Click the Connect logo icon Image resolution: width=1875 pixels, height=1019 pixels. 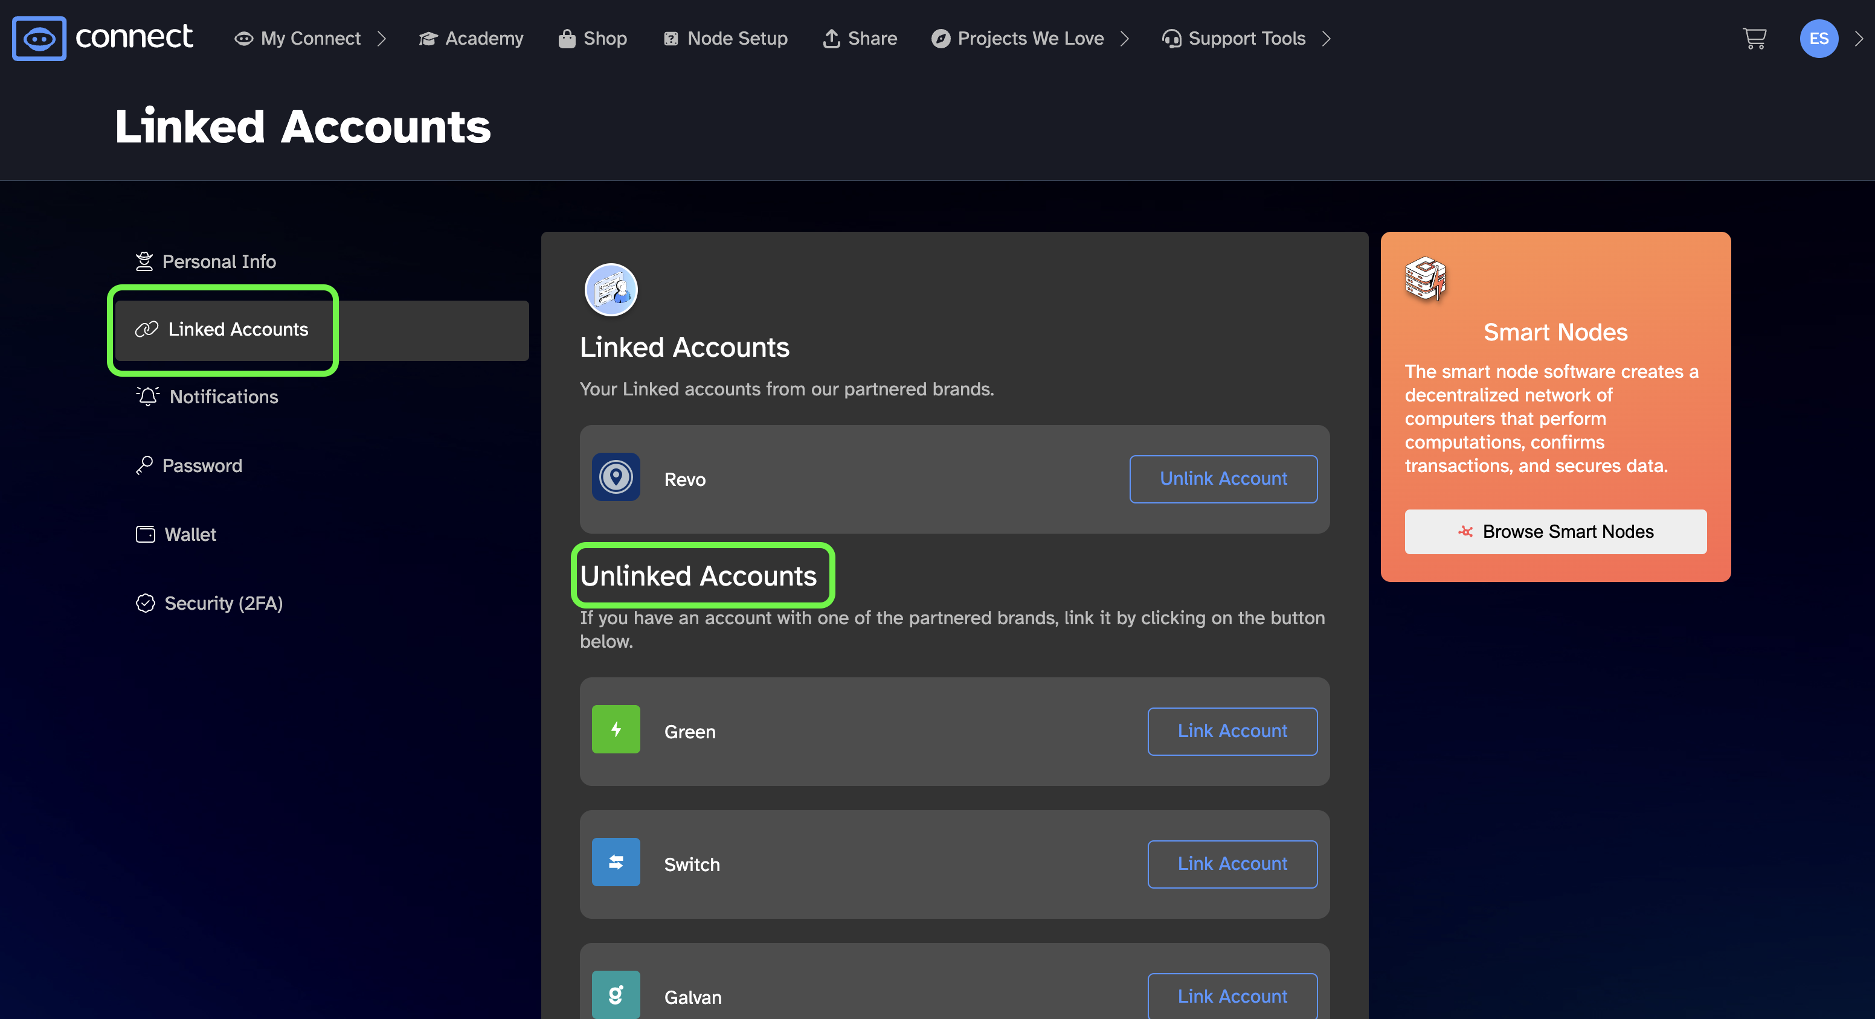point(39,39)
